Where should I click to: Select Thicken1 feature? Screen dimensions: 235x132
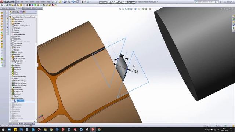17,65
